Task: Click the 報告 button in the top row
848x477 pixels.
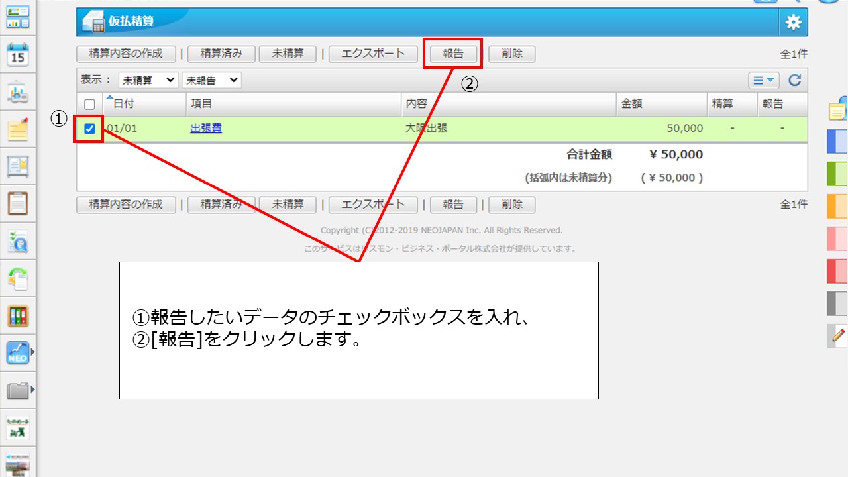Action: pos(453,54)
